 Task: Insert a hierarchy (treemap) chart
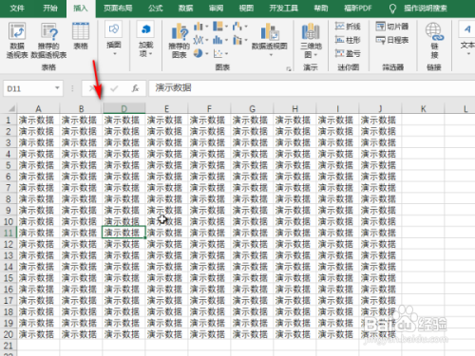coord(219,27)
